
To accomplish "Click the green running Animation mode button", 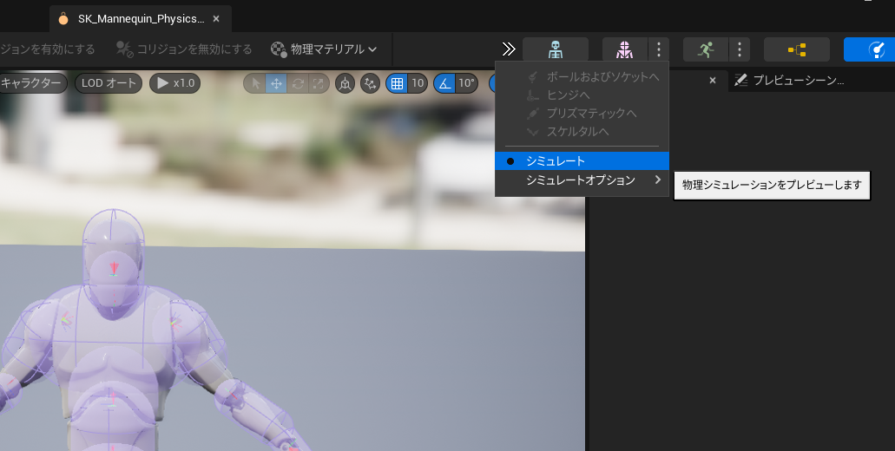I will pos(706,49).
